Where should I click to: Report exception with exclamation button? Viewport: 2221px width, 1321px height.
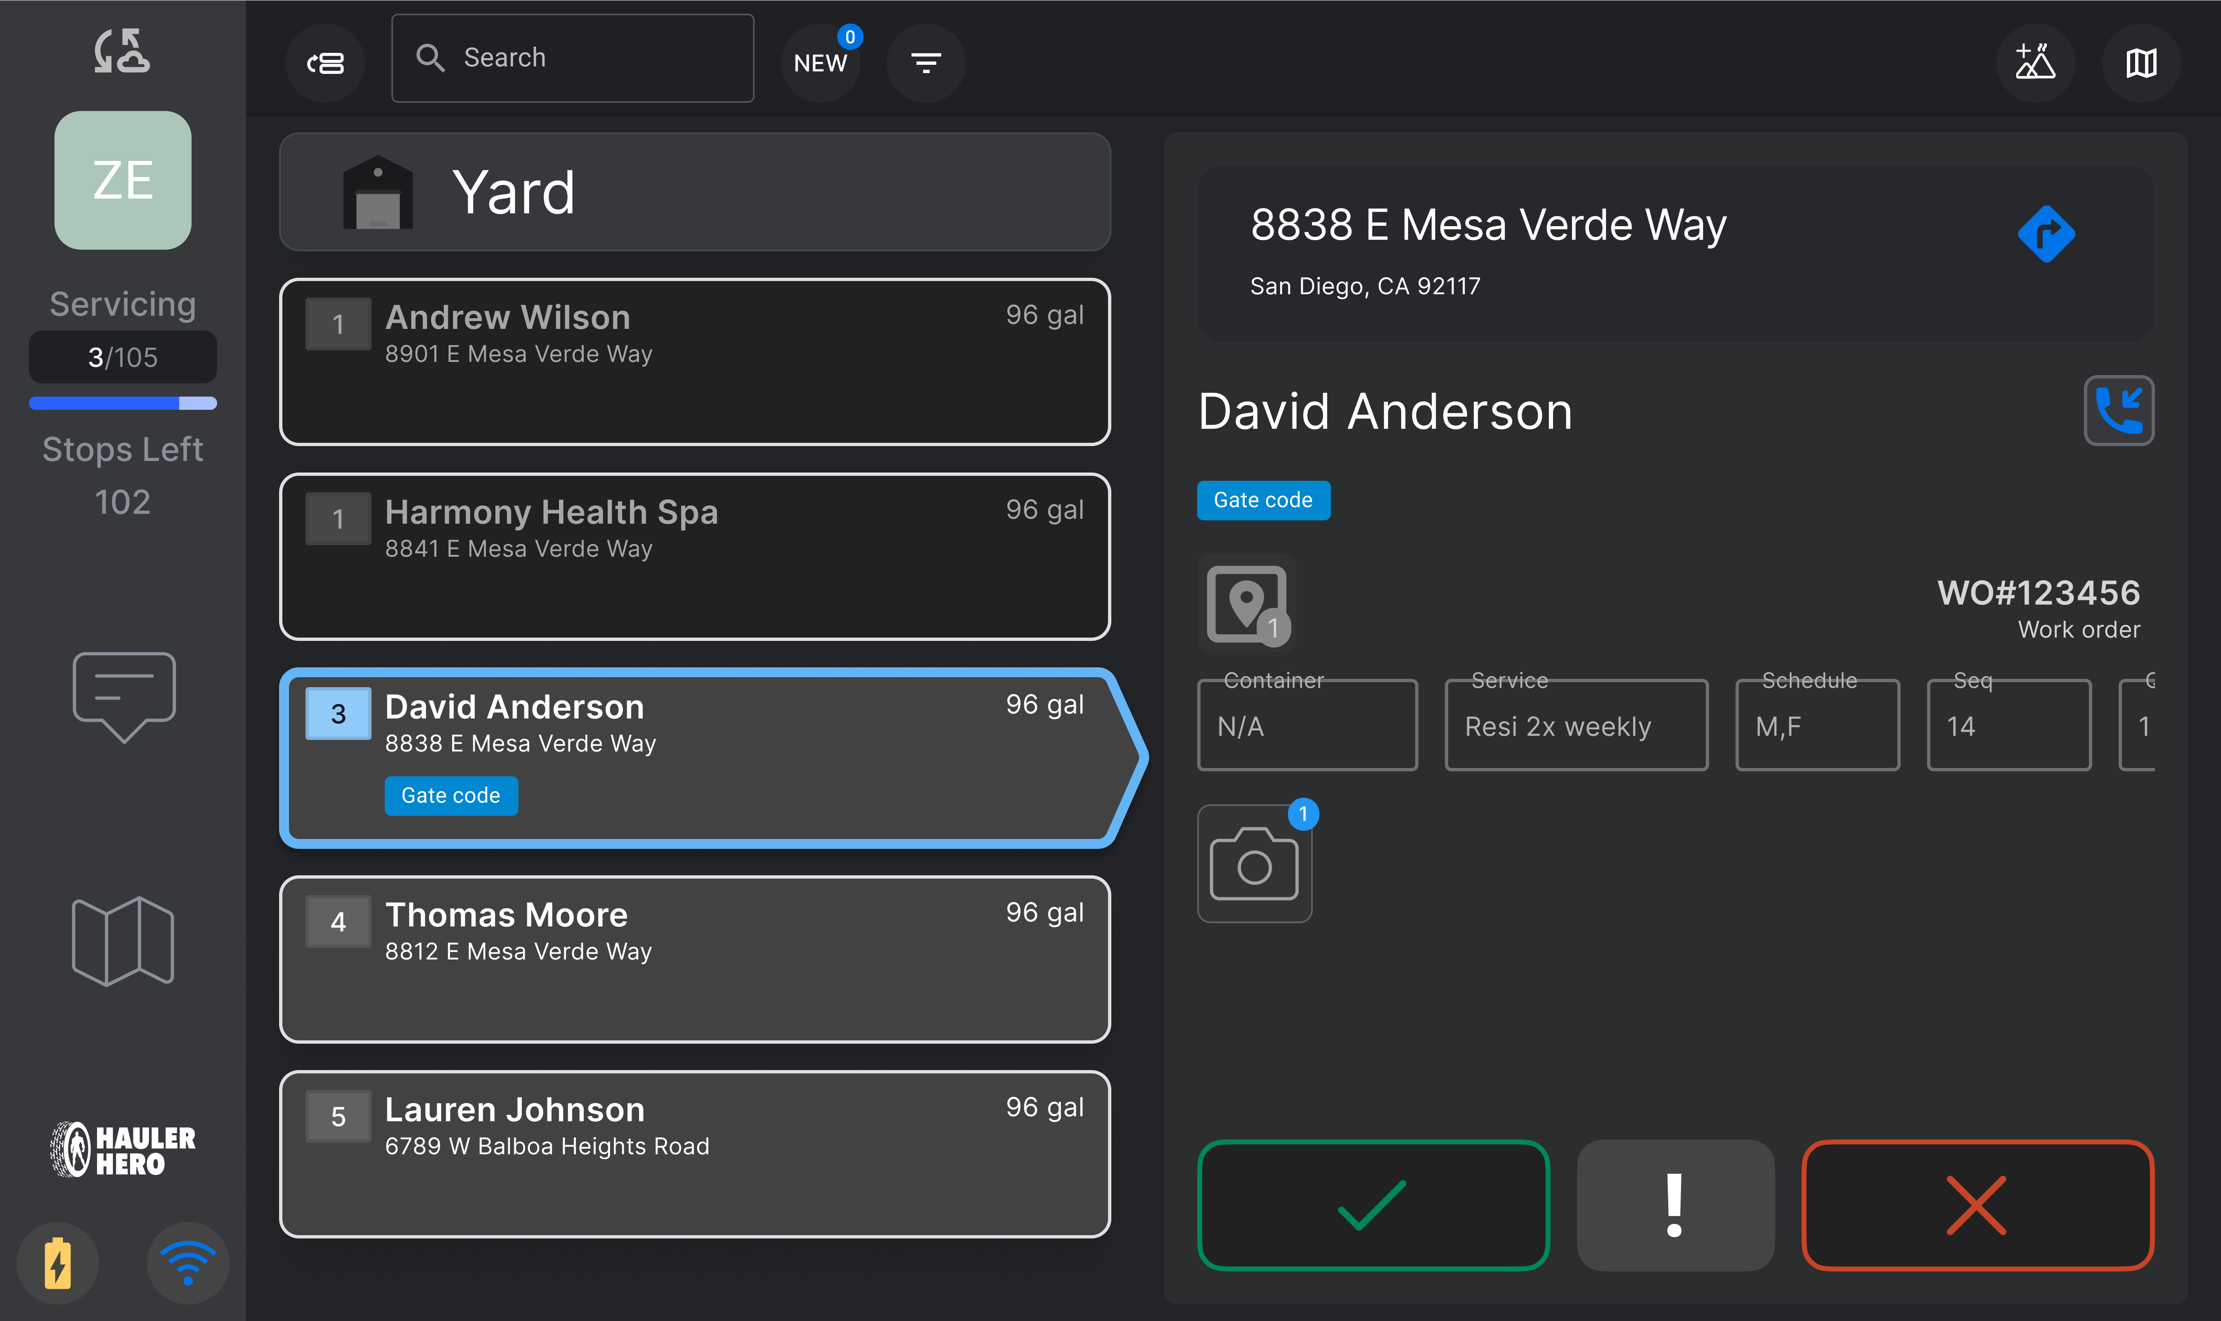[1675, 1205]
